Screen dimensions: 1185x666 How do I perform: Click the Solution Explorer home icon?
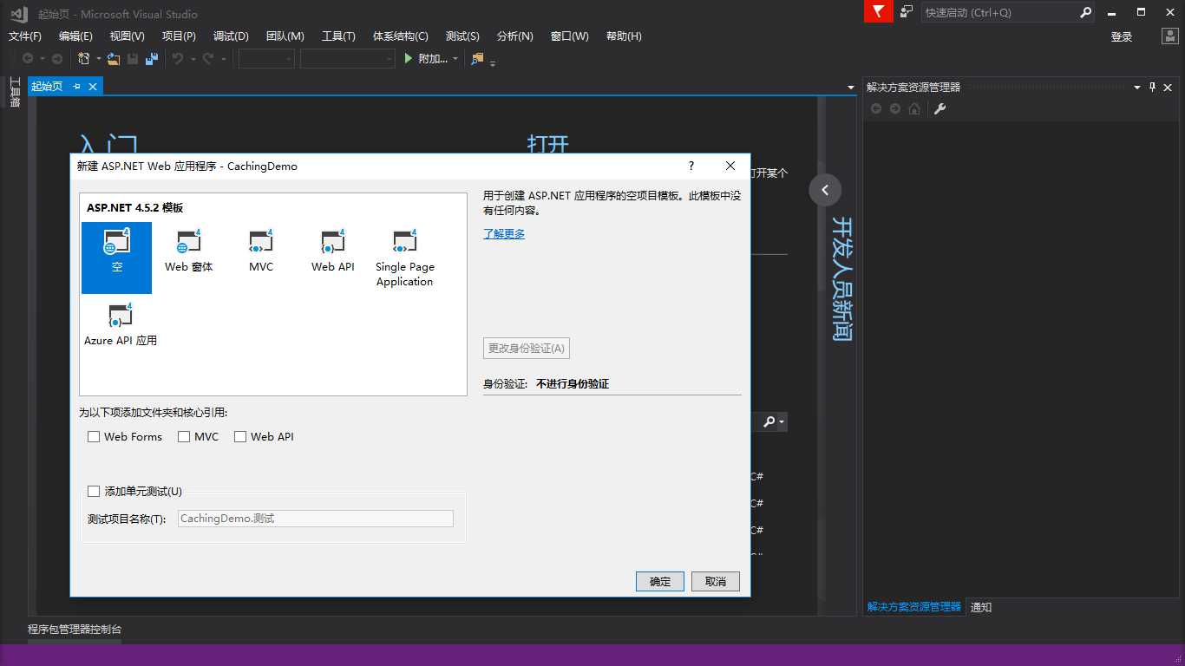914,108
